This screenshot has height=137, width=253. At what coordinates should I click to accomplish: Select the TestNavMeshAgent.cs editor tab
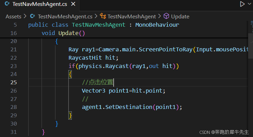pos(40,4)
